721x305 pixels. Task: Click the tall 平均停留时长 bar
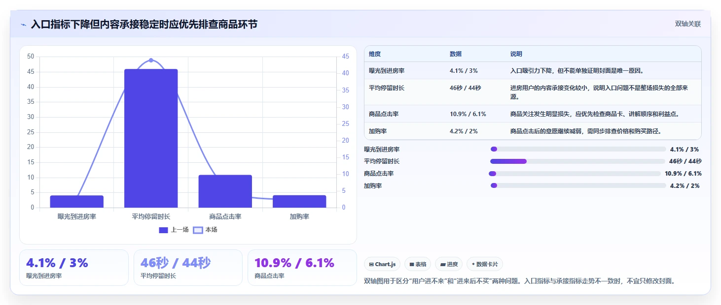pyautogui.click(x=151, y=138)
